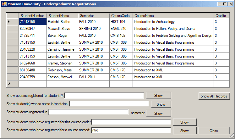Select cell 'Kramer, Stephen'
Screen dimensions: 235x139
(x=62, y=63)
